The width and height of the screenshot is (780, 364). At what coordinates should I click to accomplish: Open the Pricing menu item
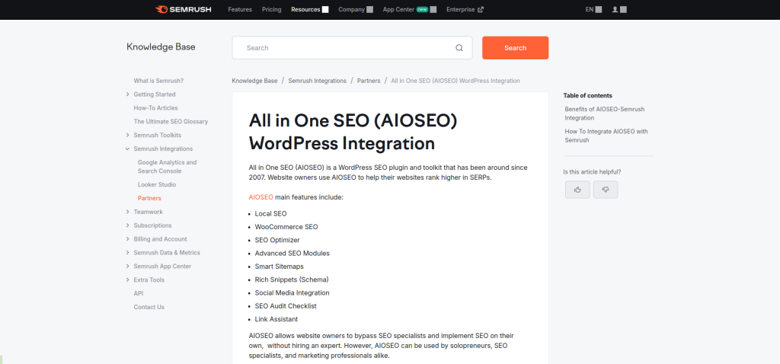coord(271,9)
